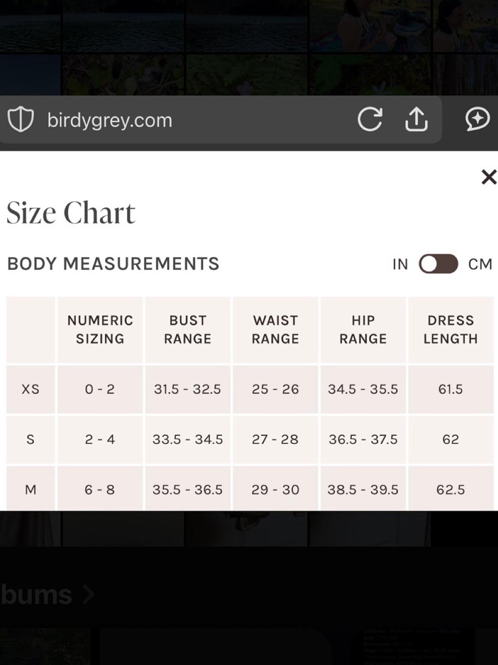Image resolution: width=498 pixels, height=665 pixels.
Task: Click the Size Chart heading
Action: tap(71, 213)
